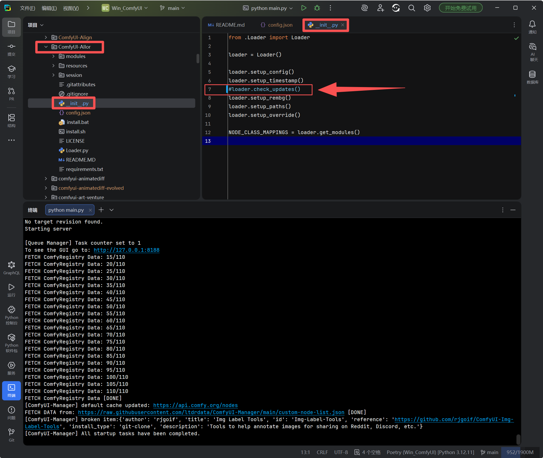Hide the terminal panel with minimize dash
Viewport: 543px width, 458px height.
pos(513,210)
